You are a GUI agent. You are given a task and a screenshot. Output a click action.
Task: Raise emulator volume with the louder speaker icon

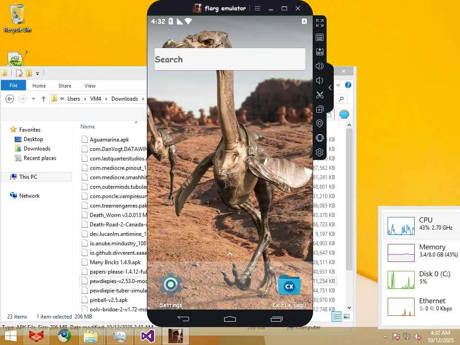(x=319, y=66)
